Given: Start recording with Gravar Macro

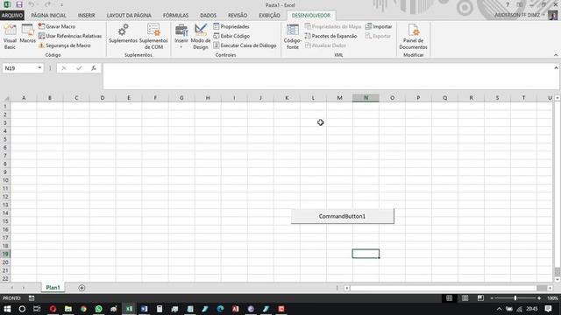Looking at the screenshot, I should pyautogui.click(x=56, y=26).
